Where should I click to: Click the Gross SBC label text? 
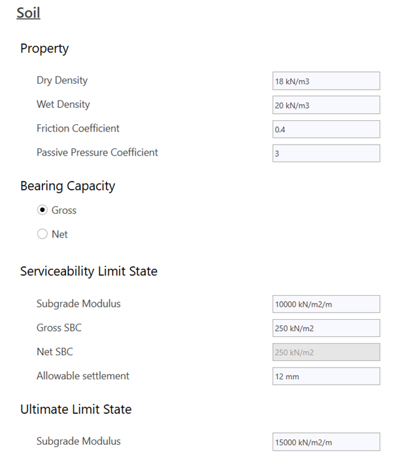point(59,328)
